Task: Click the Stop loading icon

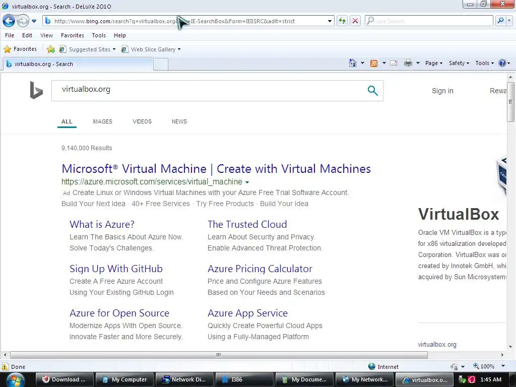Action: click(355, 21)
